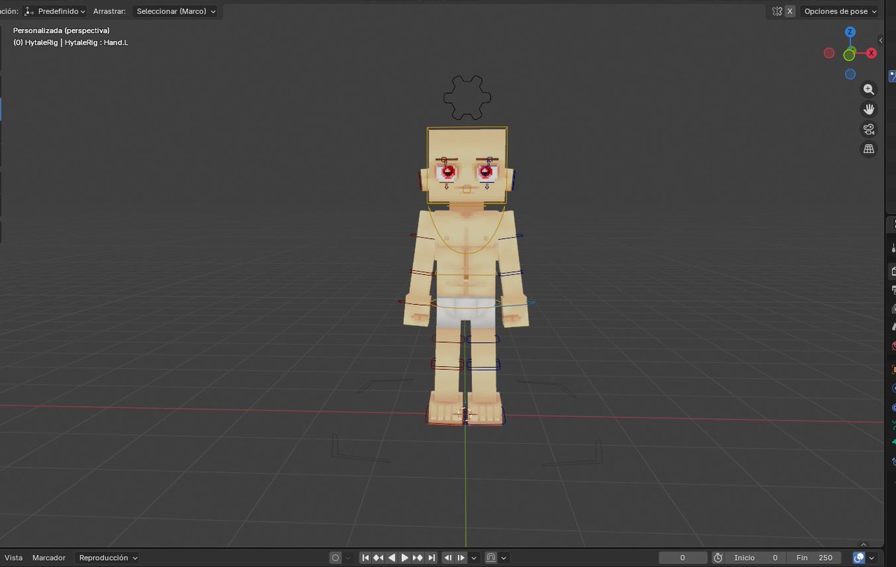Open the Reproducción dropdown
The image size is (896, 567).
click(x=108, y=557)
